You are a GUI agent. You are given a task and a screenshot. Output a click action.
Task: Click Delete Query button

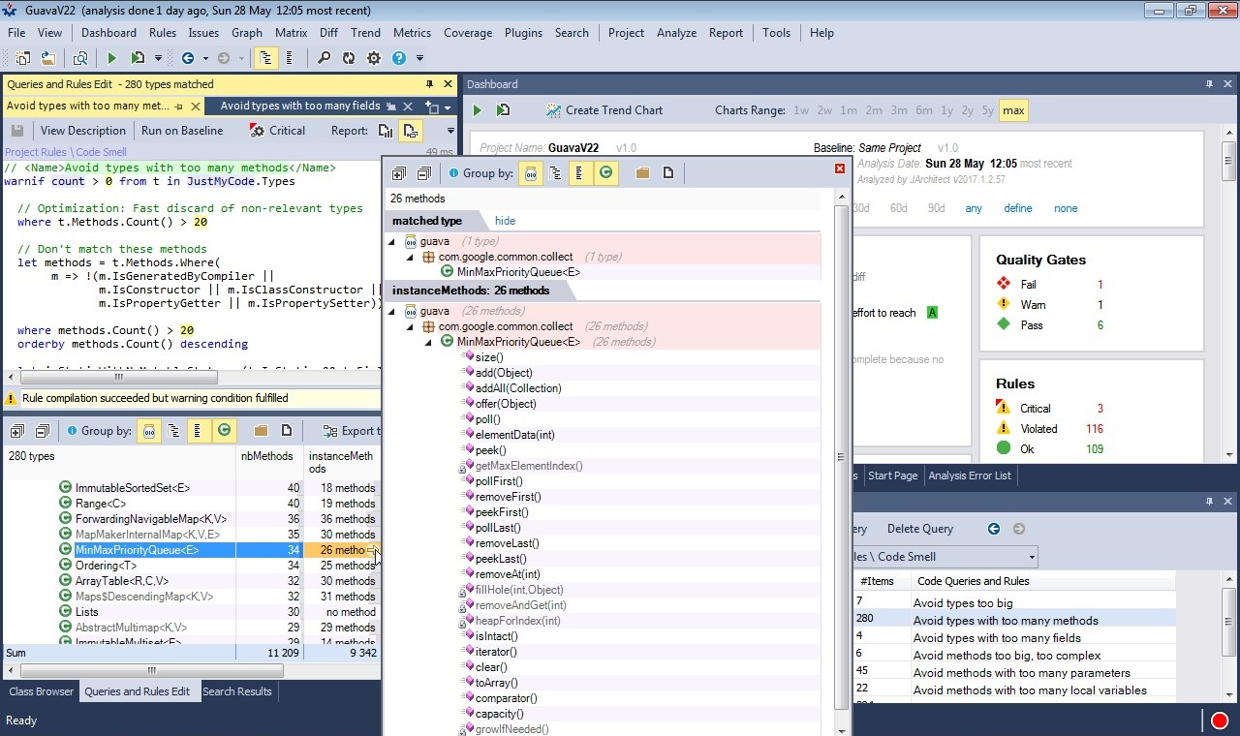coord(920,529)
